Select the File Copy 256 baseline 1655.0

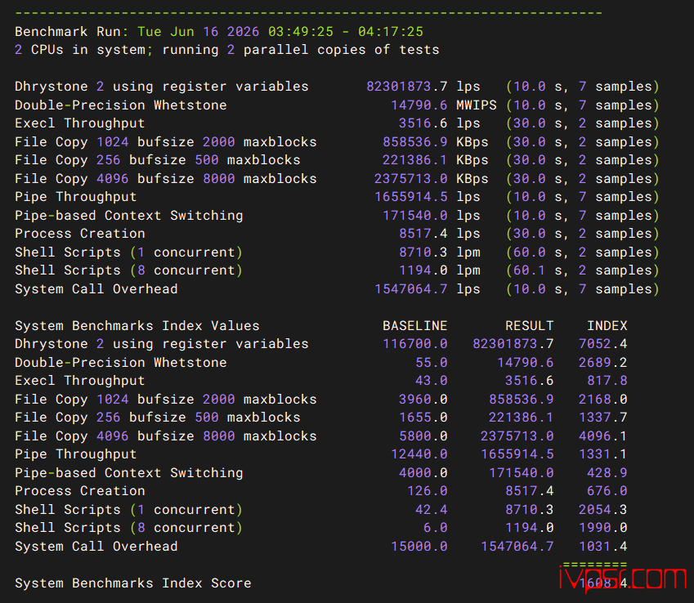pos(423,418)
